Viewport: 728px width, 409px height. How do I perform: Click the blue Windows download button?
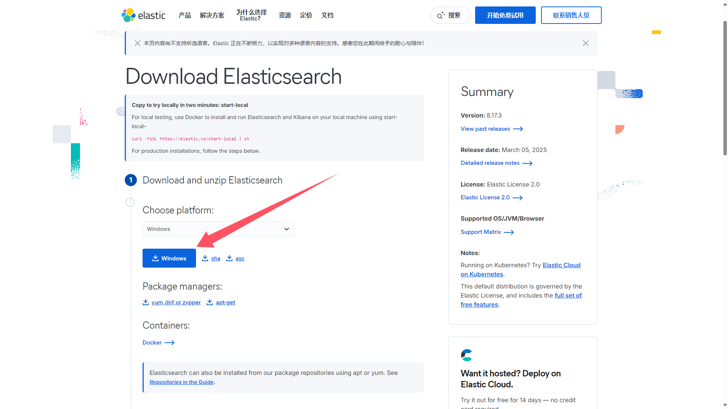click(x=169, y=258)
